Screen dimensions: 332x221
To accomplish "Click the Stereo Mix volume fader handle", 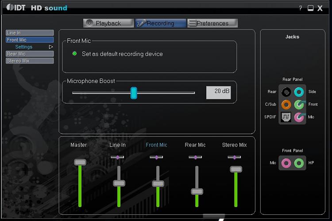I will click(x=236, y=169).
